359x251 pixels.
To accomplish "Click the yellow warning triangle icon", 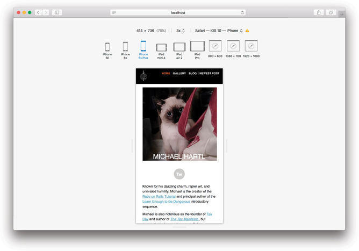I will (x=247, y=31).
